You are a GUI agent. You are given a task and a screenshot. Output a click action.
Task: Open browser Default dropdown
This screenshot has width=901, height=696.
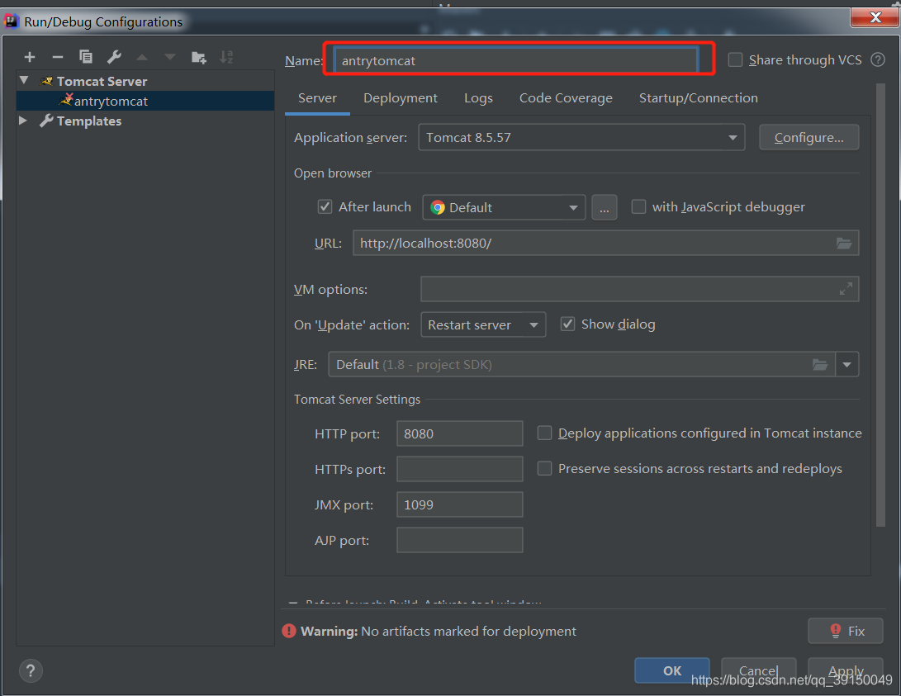tap(504, 207)
